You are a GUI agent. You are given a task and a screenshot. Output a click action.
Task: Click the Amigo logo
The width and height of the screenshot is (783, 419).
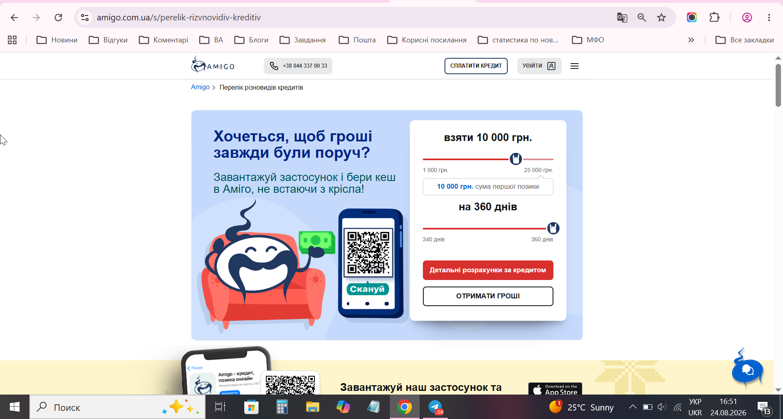pyautogui.click(x=213, y=65)
